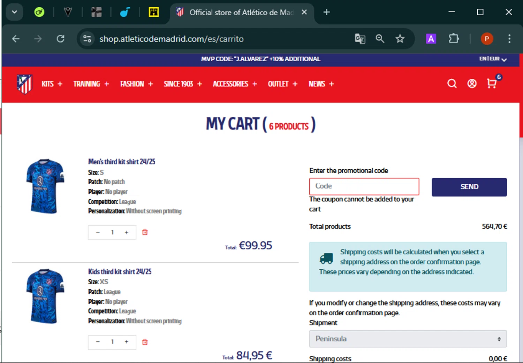Delete the Kids third kit shirt item
523x363 pixels.
[145, 342]
